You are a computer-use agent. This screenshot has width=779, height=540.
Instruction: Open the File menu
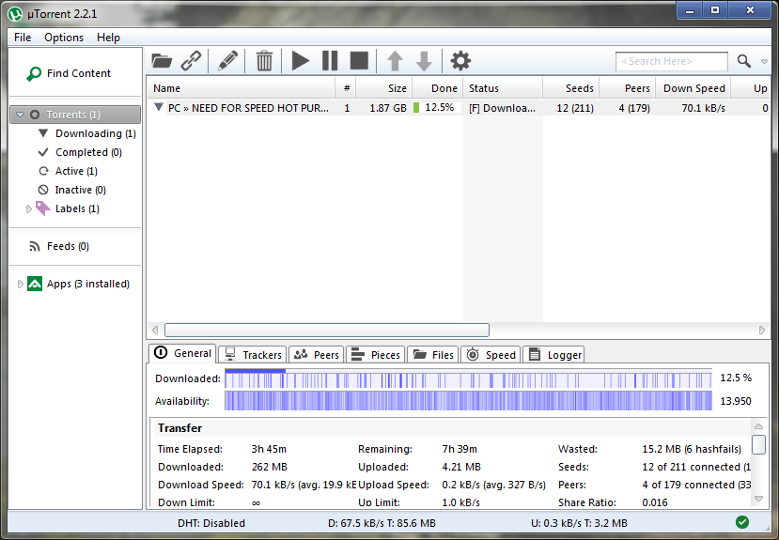[x=23, y=38]
